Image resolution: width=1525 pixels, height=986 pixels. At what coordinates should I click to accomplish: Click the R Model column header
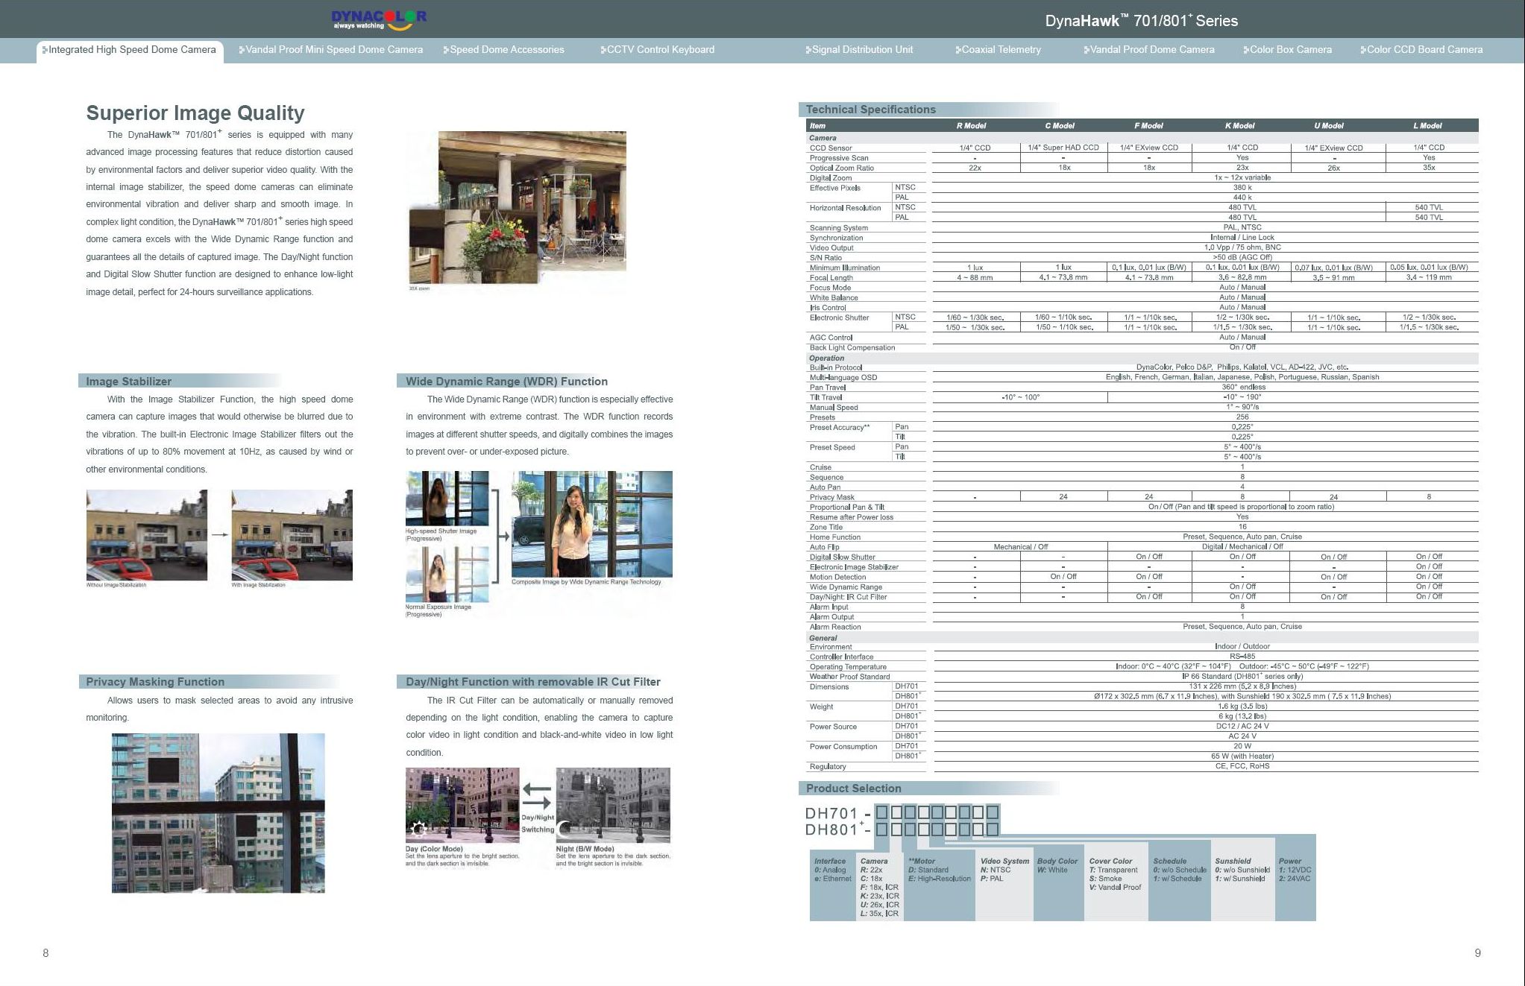point(971,126)
